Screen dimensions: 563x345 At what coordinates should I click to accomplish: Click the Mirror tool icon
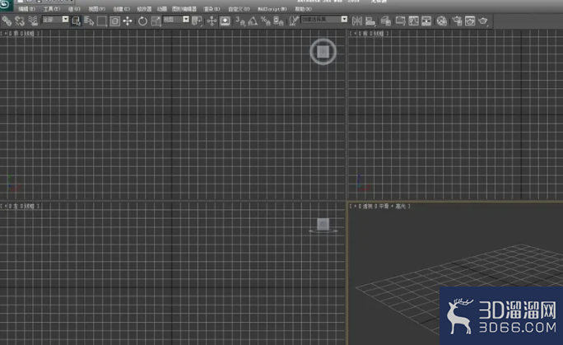tap(357, 21)
